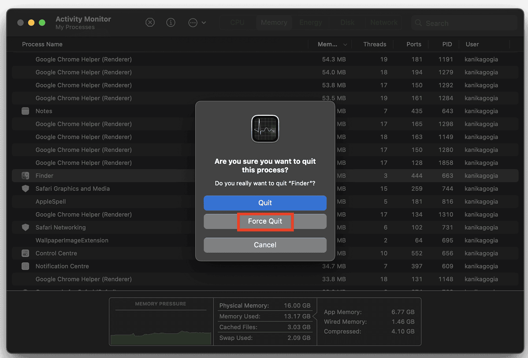Select Safari Networking process name
This screenshot has height=358, width=528.
(x=61, y=228)
